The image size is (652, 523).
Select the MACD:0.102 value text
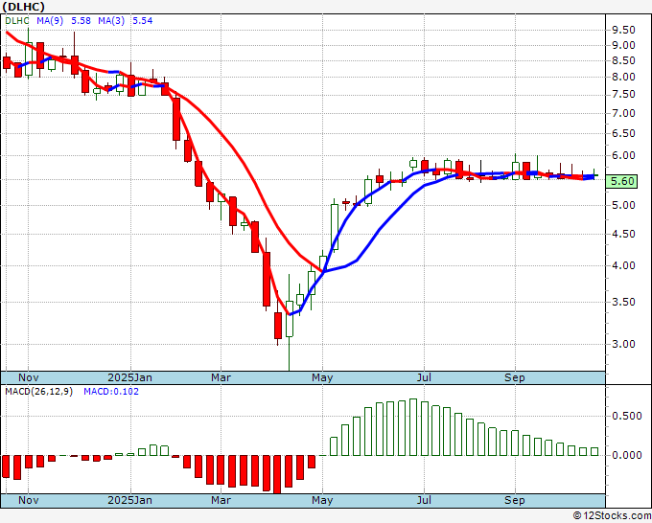click(111, 392)
